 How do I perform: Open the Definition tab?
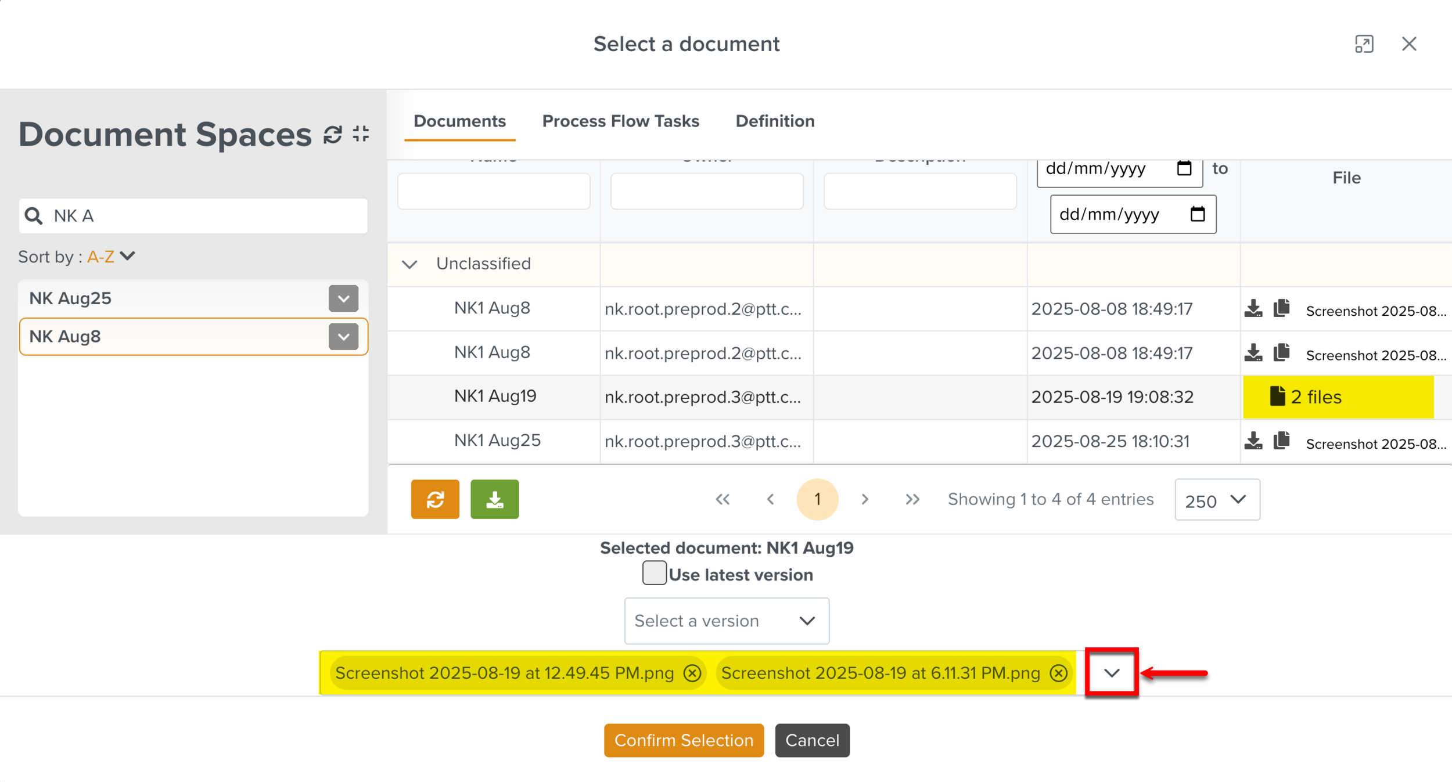tap(775, 121)
